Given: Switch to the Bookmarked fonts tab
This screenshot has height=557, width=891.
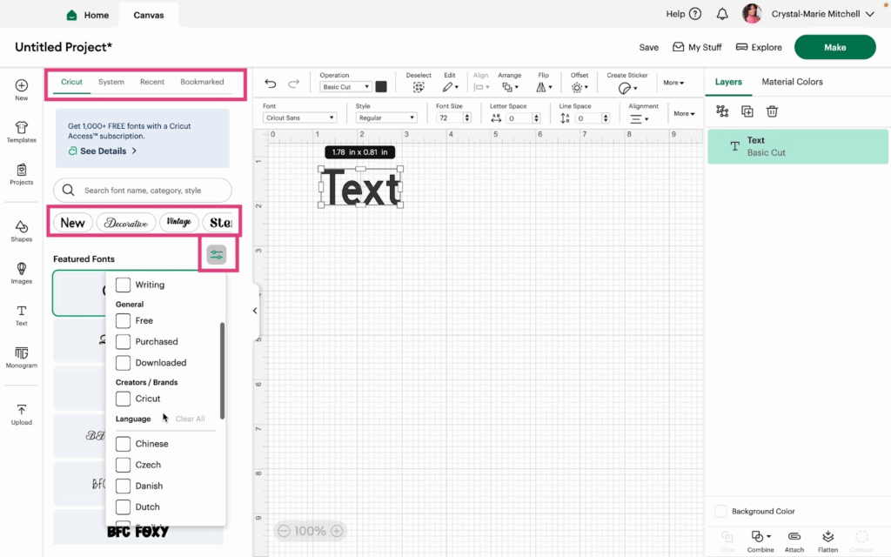Looking at the screenshot, I should pos(202,82).
